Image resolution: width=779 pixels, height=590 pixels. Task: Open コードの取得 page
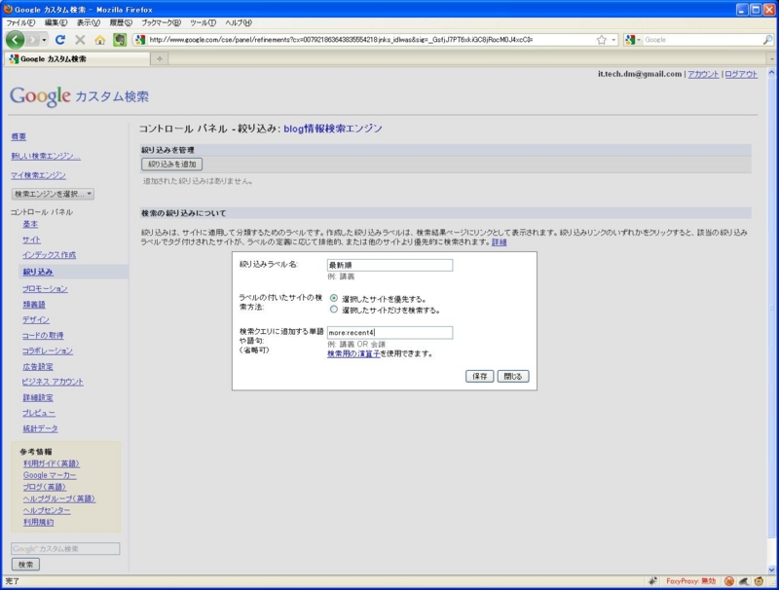(x=43, y=335)
